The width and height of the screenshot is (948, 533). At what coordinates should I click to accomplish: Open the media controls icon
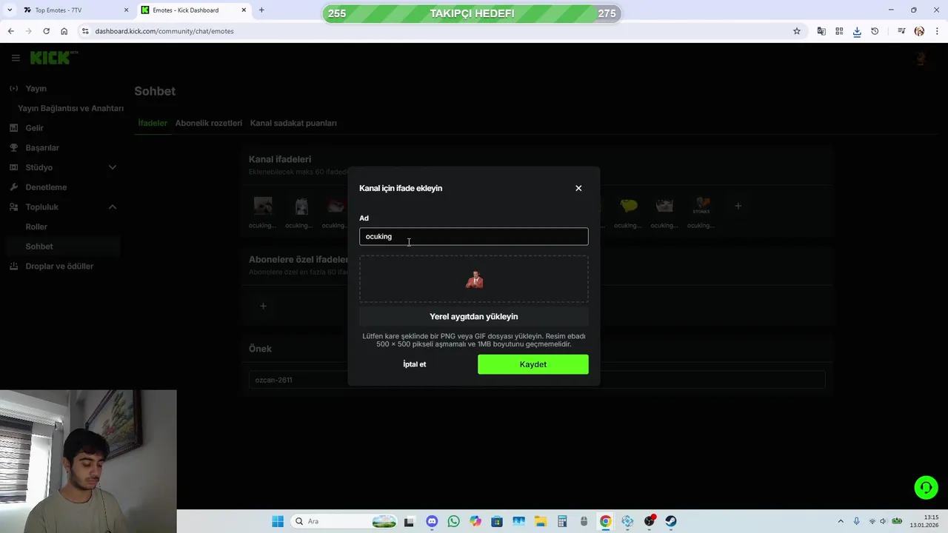point(901,31)
